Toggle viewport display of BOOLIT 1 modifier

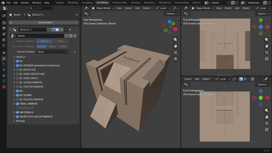[57, 30]
